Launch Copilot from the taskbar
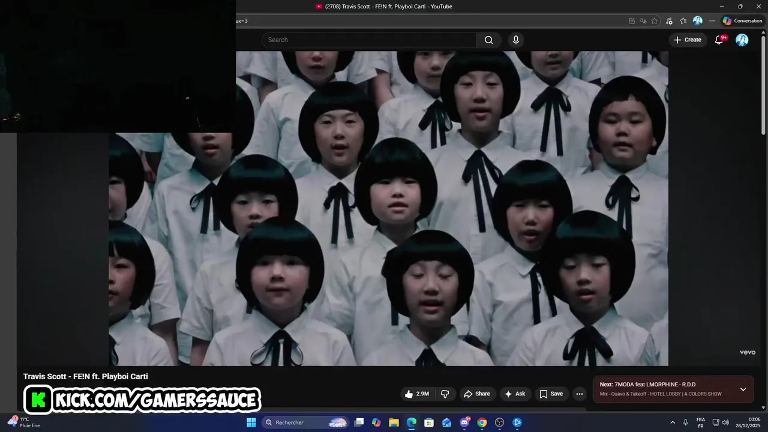This screenshot has width=768, height=432. (x=376, y=422)
